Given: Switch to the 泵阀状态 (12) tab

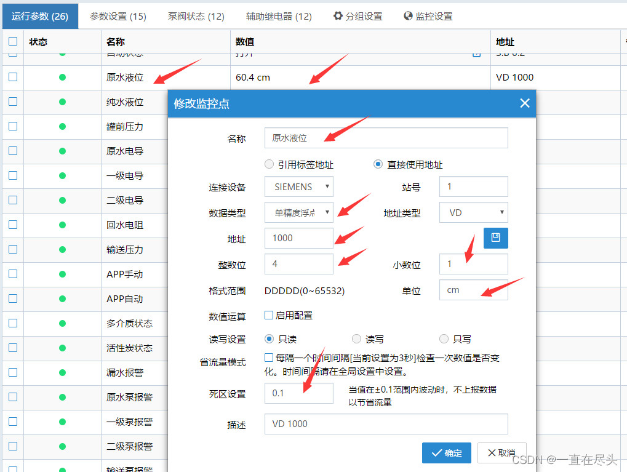Looking at the screenshot, I should tap(196, 16).
